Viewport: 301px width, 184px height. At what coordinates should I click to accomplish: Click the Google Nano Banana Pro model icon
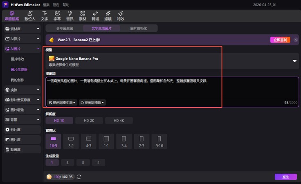pos(52,58)
